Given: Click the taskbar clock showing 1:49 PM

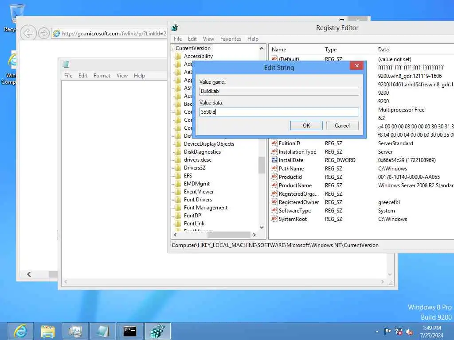Looking at the screenshot, I should coord(431,331).
